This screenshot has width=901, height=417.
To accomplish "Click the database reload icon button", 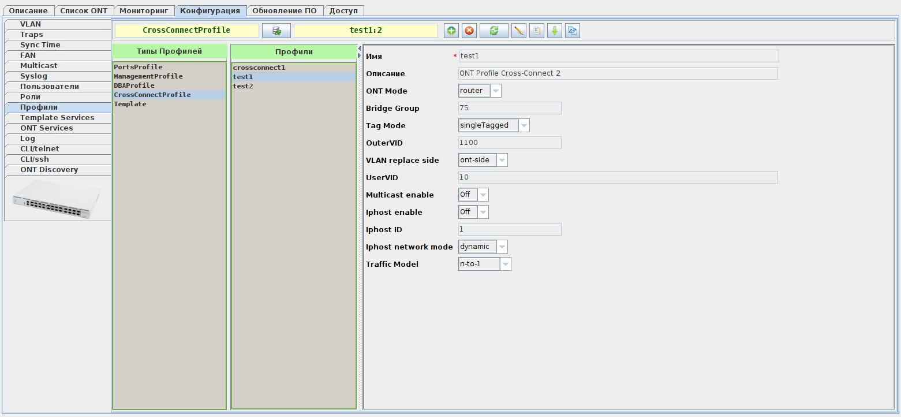I will [x=276, y=31].
